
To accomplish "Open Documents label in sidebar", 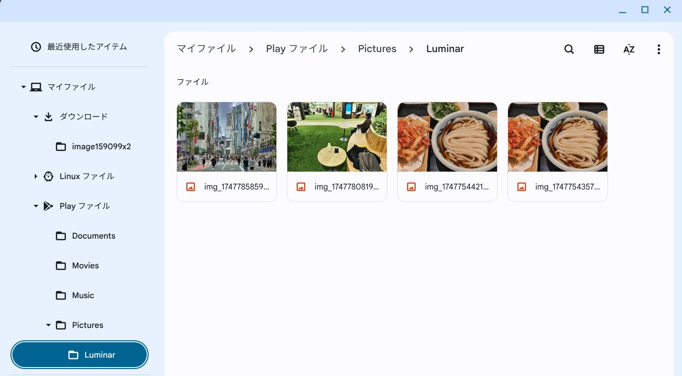I will pyautogui.click(x=93, y=236).
